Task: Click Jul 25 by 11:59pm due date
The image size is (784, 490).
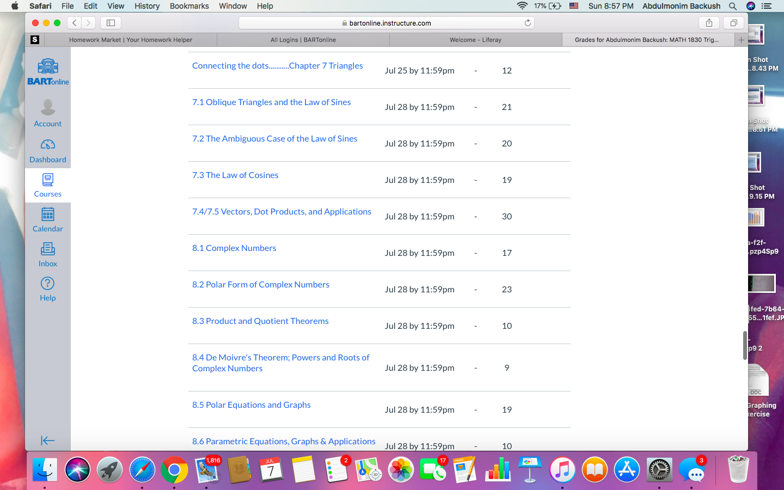Action: coord(420,70)
